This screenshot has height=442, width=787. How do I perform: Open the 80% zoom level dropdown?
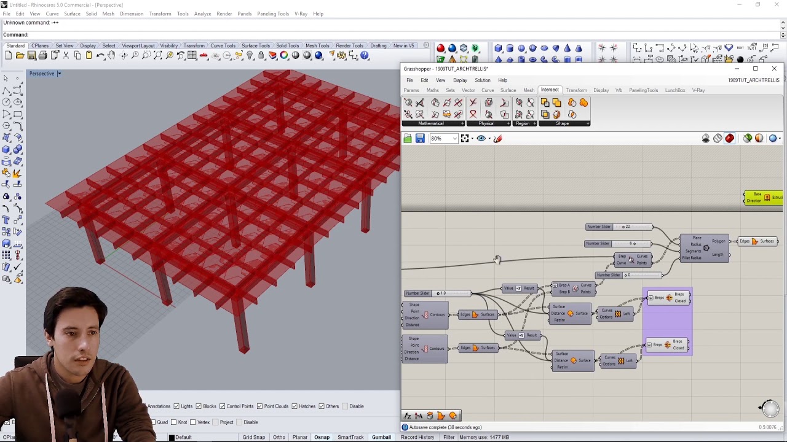(x=454, y=139)
